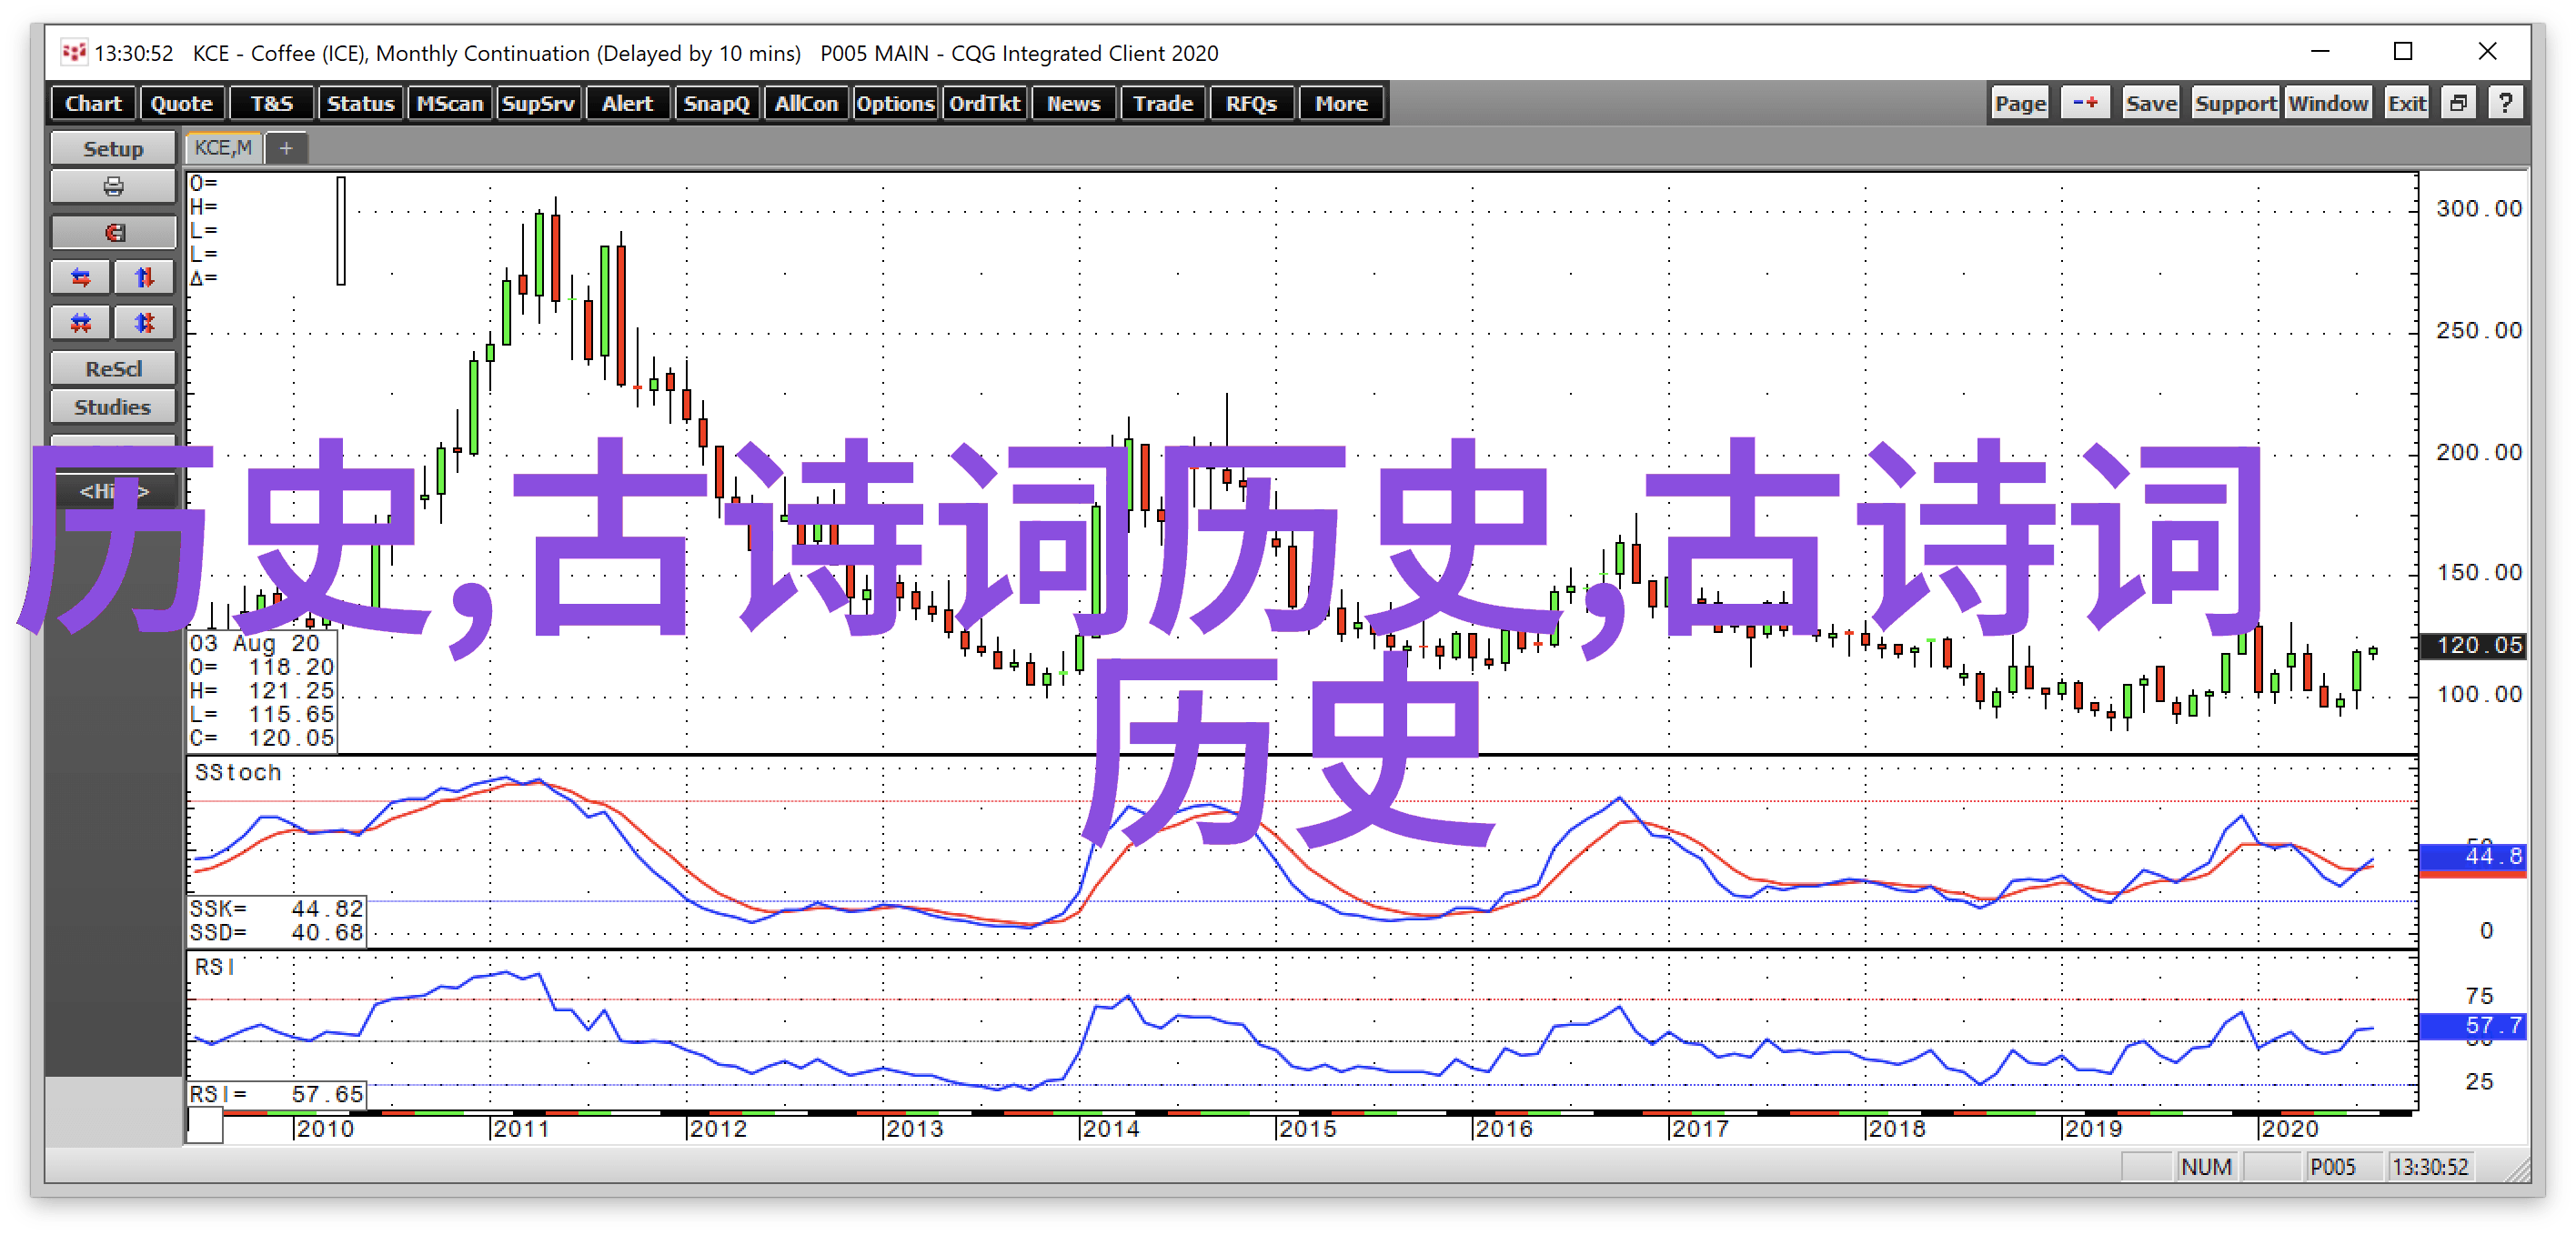Add a new chart tab with plus
The width and height of the screenshot is (2576, 1235).
click(286, 148)
